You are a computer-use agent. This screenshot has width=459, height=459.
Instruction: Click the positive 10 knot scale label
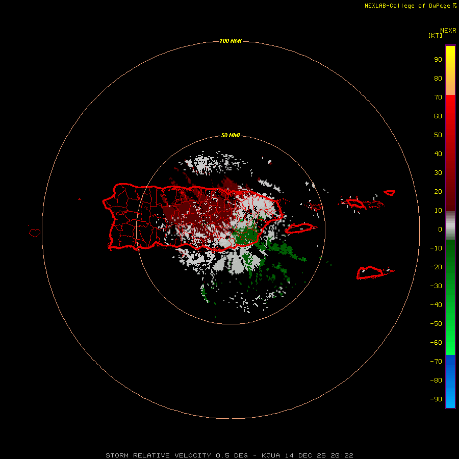(x=438, y=211)
